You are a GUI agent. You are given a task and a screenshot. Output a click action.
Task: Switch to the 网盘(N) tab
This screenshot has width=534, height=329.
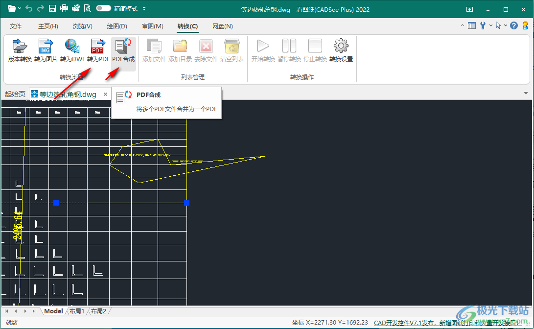(x=223, y=26)
